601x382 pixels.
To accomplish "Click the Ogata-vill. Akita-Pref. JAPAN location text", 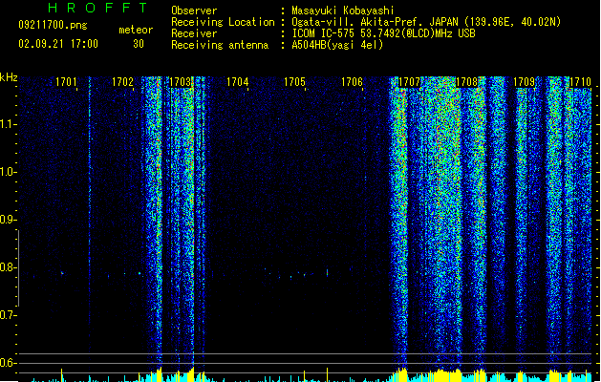I will click(x=426, y=22).
